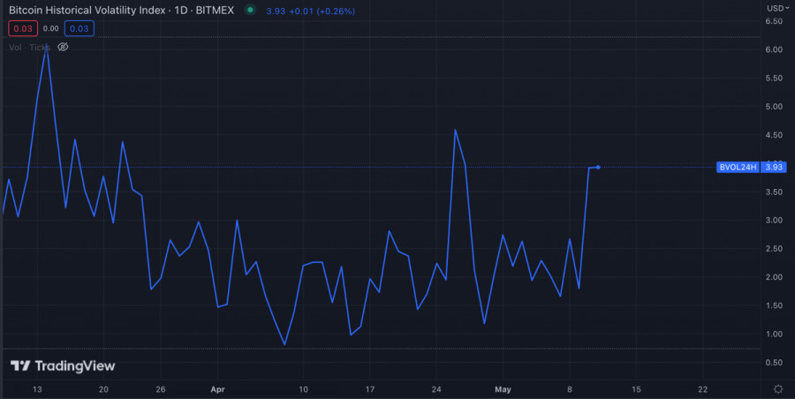Click the Apr label on time axis
The width and height of the screenshot is (795, 399).
click(x=218, y=388)
